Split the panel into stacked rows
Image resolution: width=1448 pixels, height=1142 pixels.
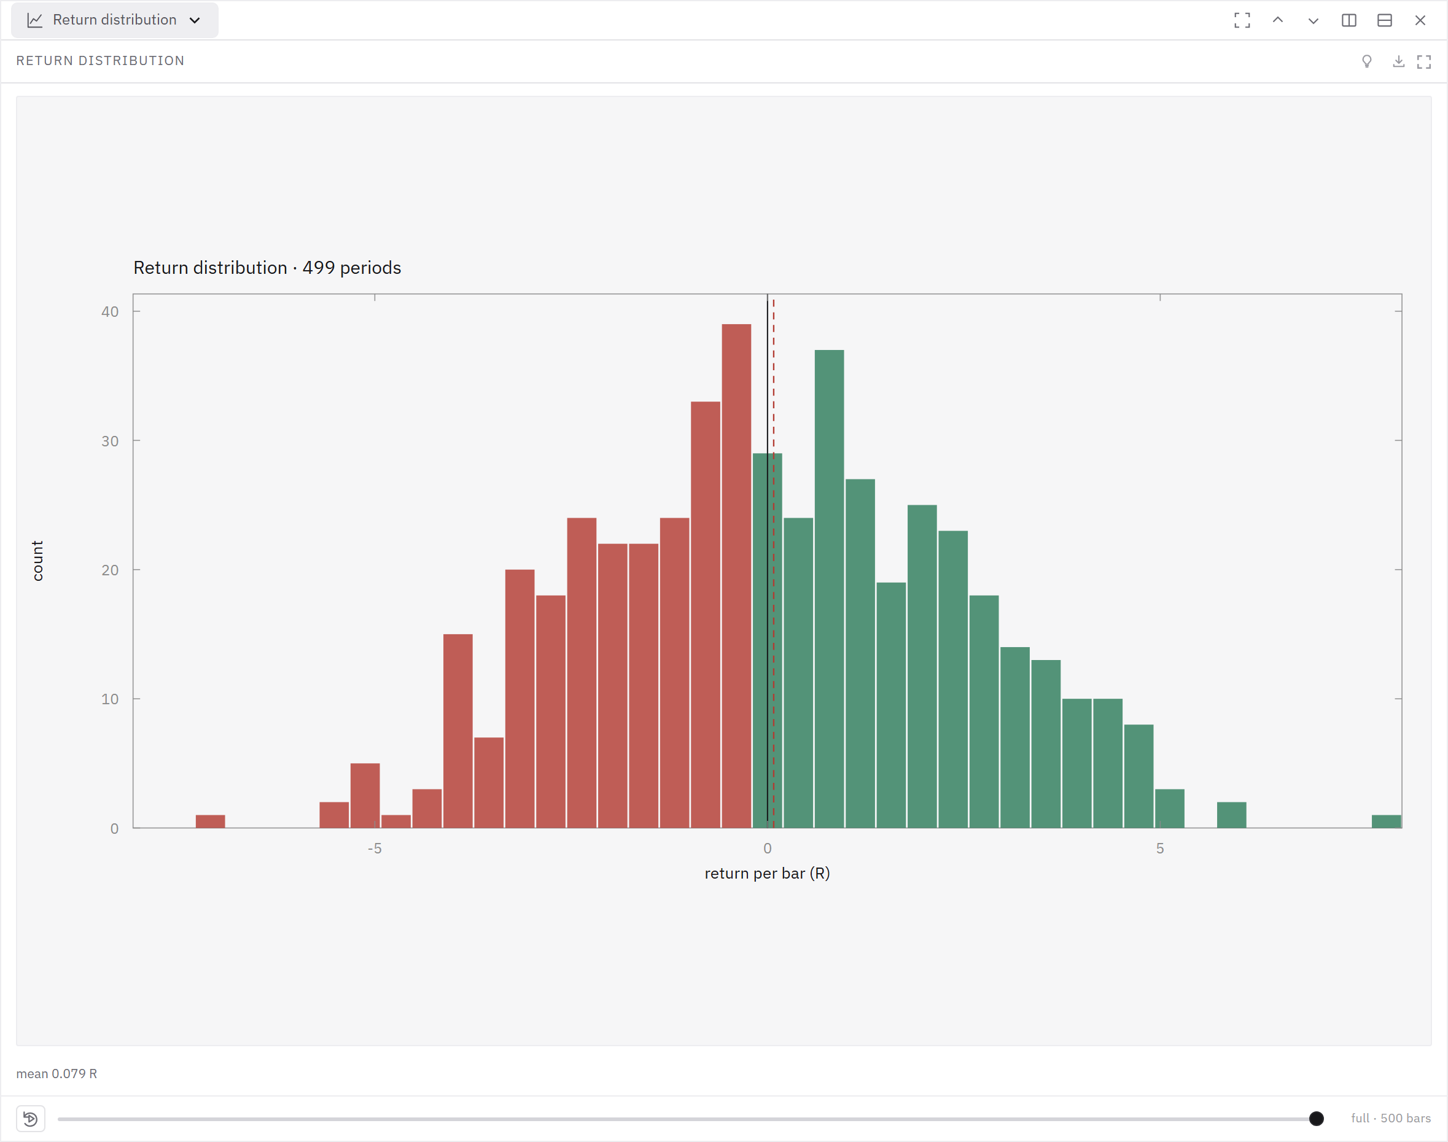point(1385,20)
